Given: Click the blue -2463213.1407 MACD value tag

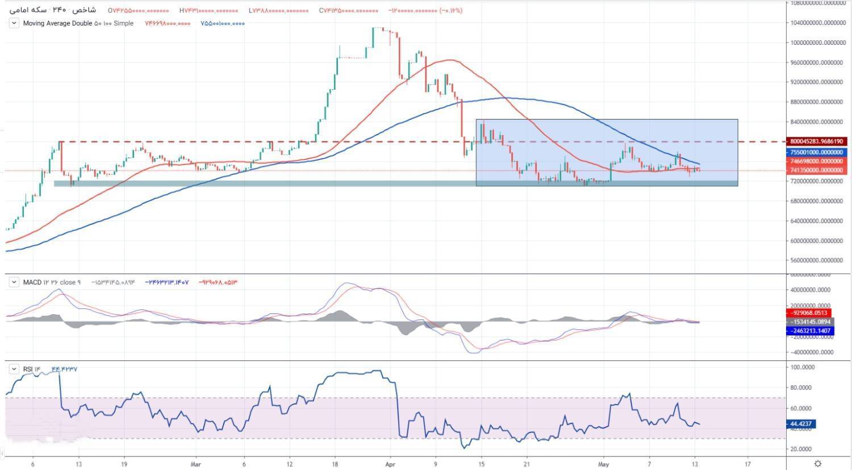Looking at the screenshot, I should pos(808,330).
